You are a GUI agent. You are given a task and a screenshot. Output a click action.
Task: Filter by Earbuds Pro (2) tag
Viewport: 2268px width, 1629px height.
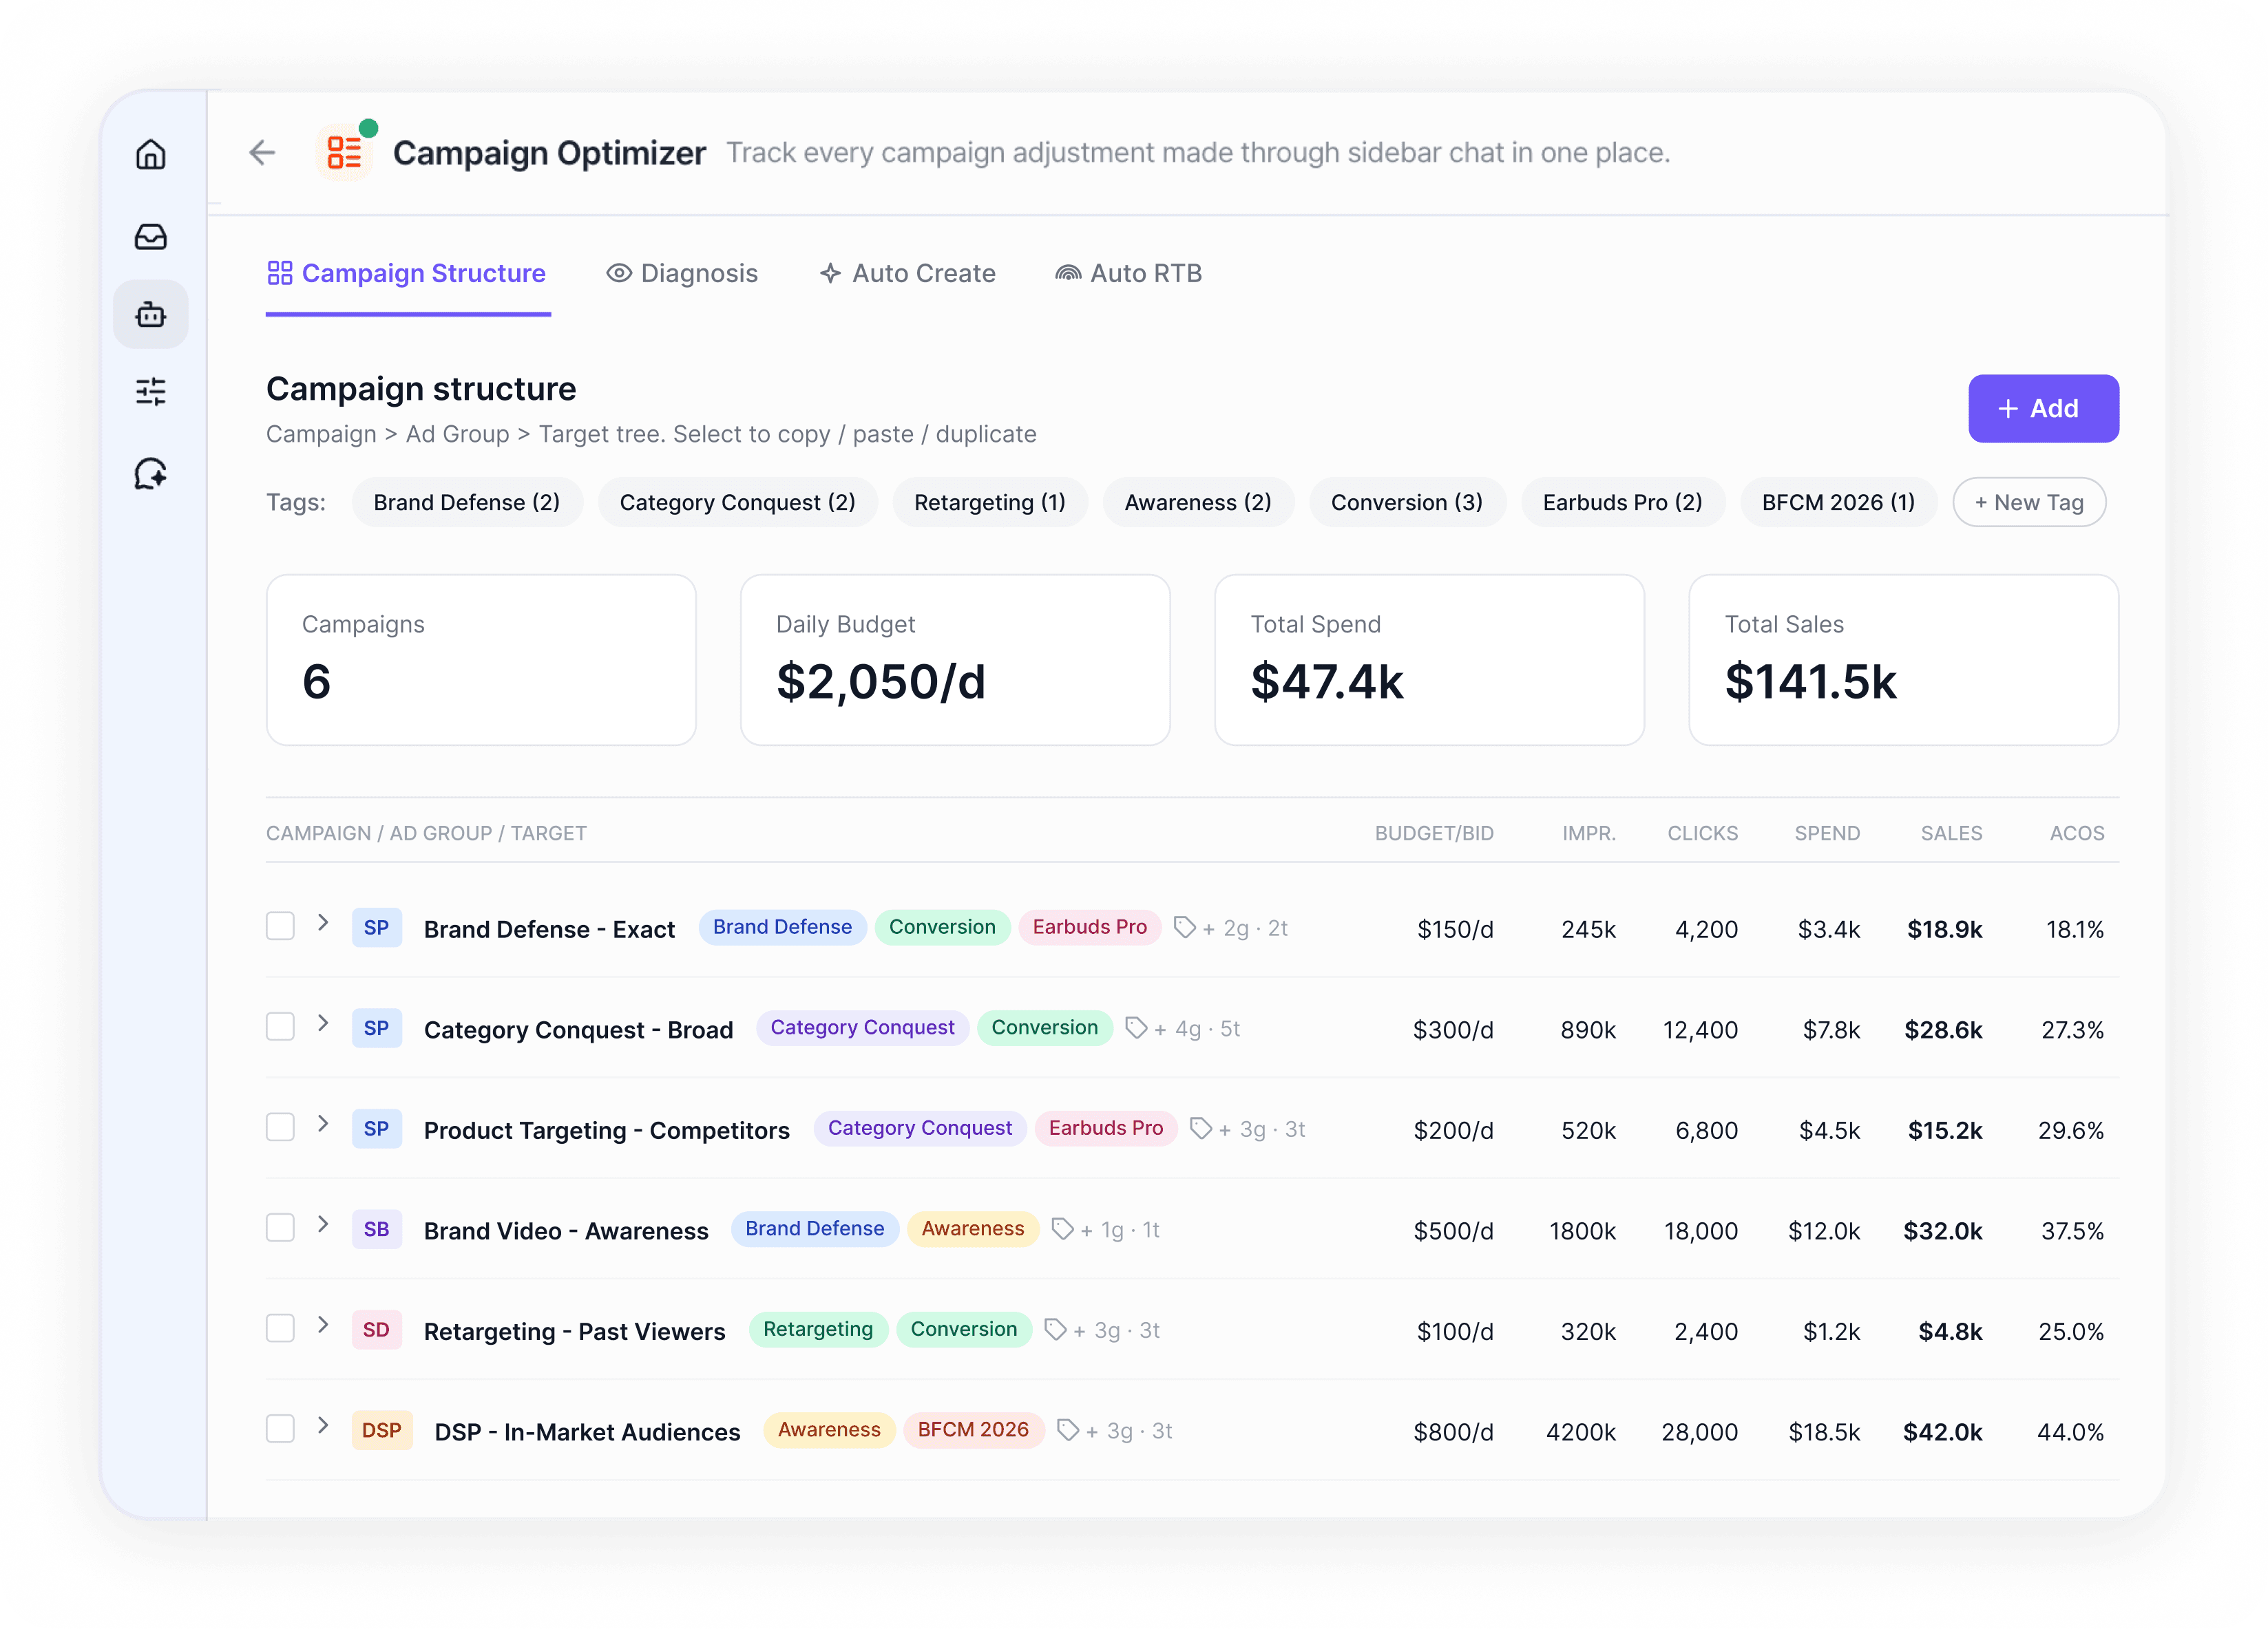pos(1623,502)
